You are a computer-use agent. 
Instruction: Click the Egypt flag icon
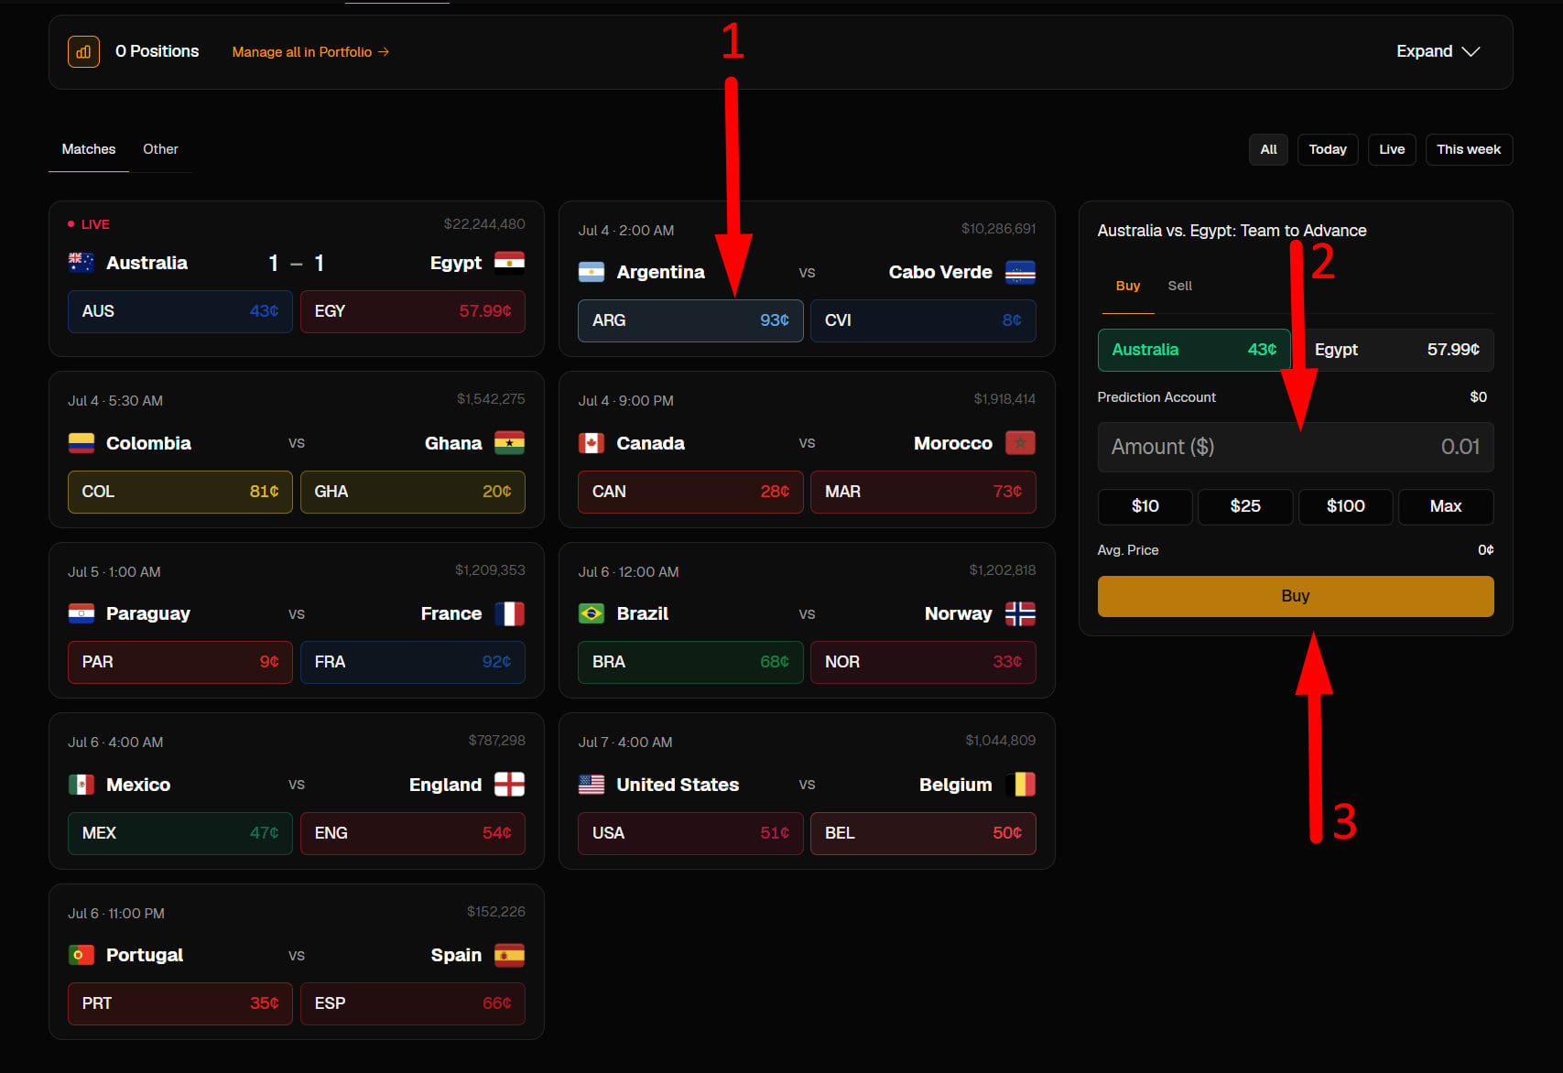tap(509, 263)
